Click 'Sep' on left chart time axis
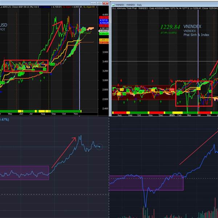The height and width of the screenshot is (218, 218). tap(54, 114)
